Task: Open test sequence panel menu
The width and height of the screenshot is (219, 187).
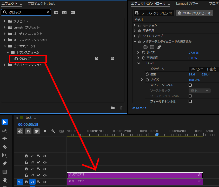Action: point(35,118)
